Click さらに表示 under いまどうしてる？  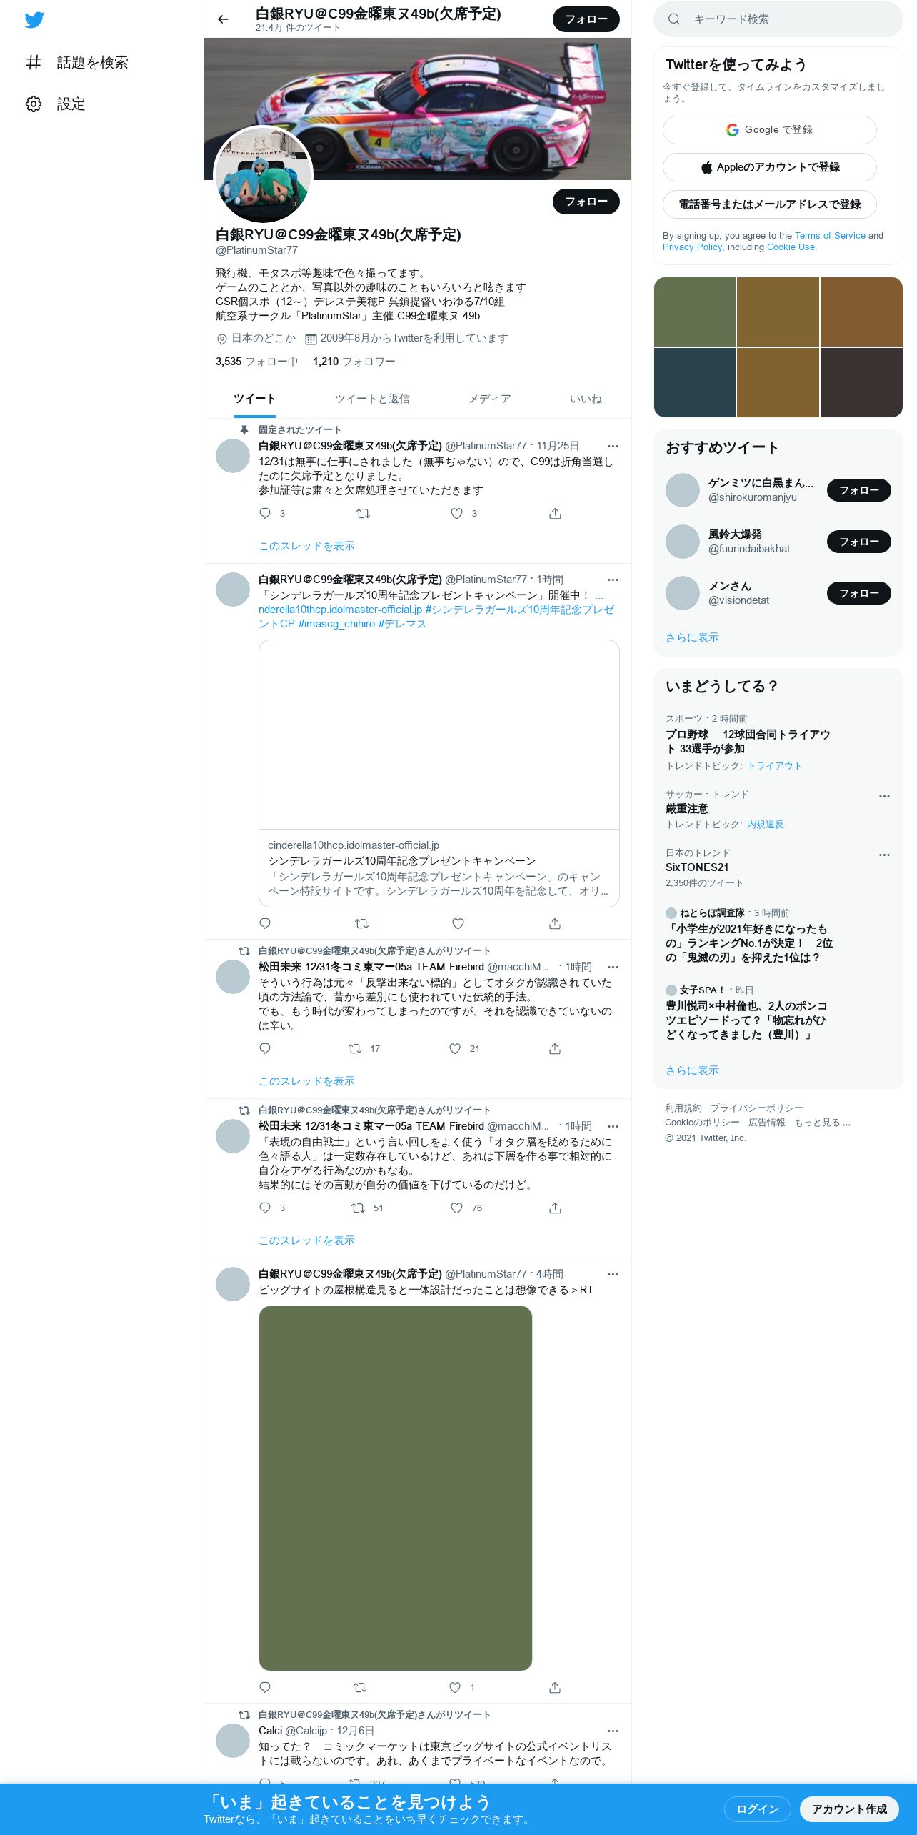click(692, 1070)
